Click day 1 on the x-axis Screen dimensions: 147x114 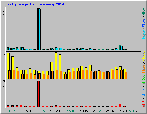click(x=9, y=111)
